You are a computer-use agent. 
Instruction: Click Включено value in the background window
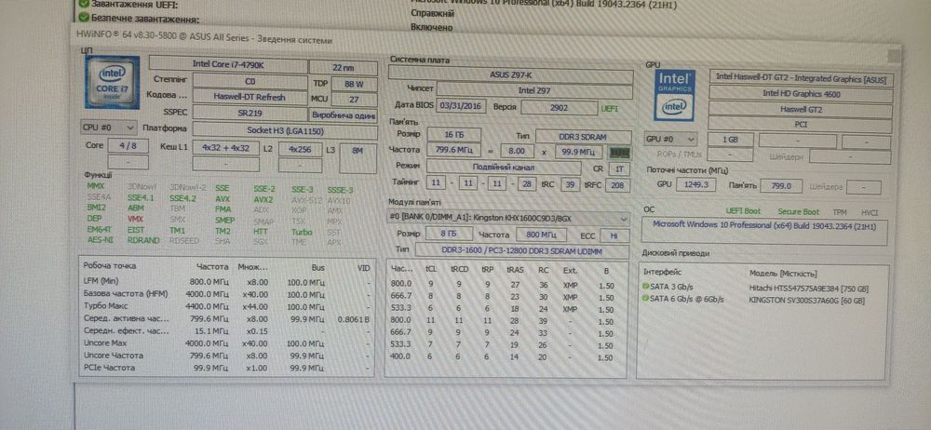(x=432, y=27)
